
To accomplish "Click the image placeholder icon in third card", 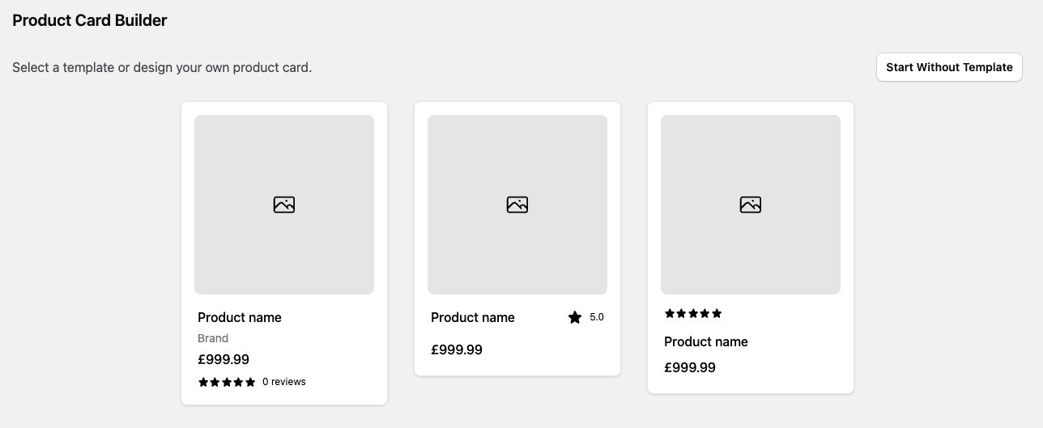I will coord(751,205).
